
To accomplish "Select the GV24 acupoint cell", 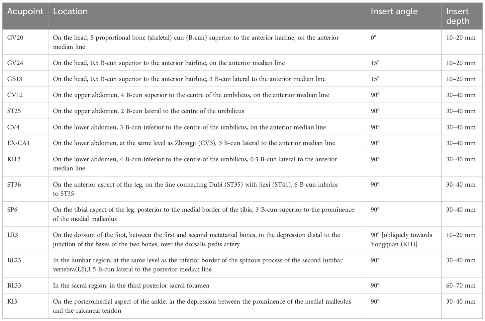I will point(15,63).
